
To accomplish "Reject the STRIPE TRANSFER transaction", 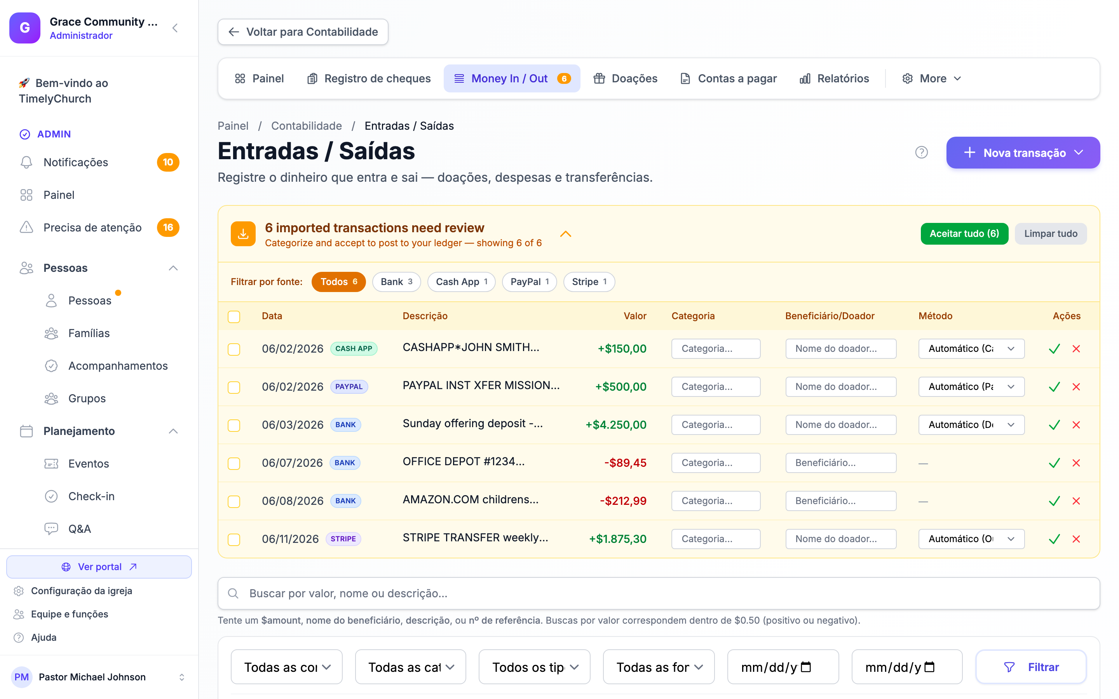I will pos(1076,539).
